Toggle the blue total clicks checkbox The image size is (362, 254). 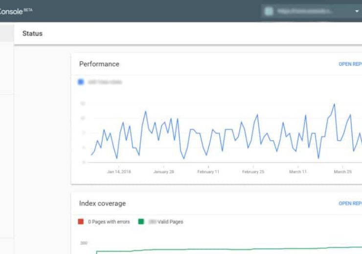tap(81, 82)
